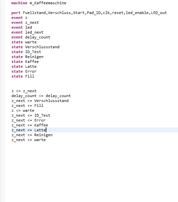178x202 pixels.
Task: Click the state Reinigen declaration
Action: 27,57
